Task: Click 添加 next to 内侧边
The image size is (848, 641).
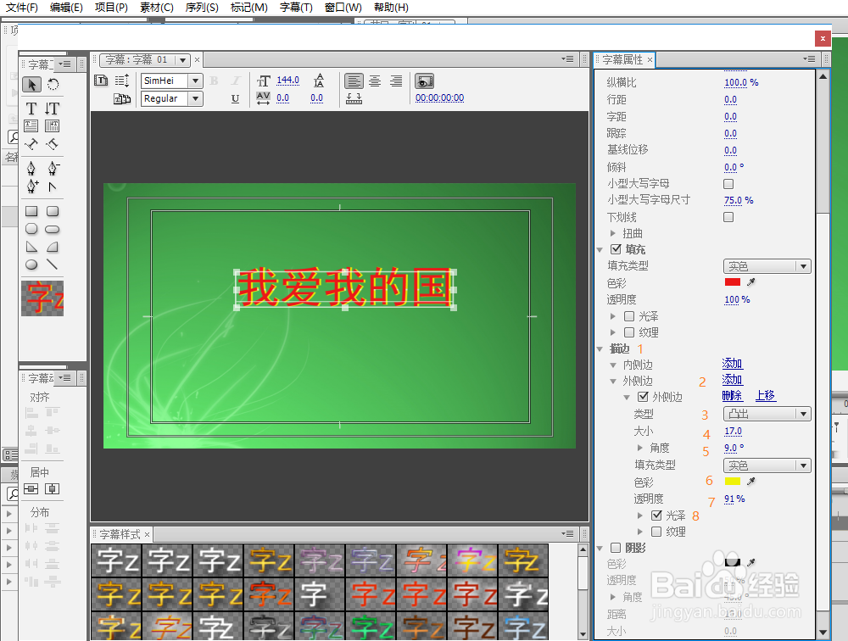Action: (733, 364)
